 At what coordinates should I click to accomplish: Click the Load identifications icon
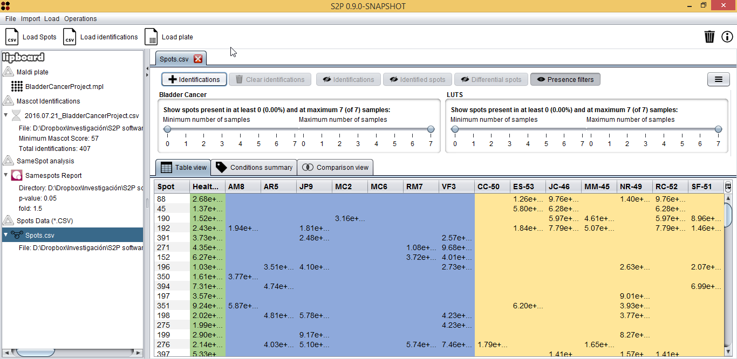pyautogui.click(x=70, y=37)
